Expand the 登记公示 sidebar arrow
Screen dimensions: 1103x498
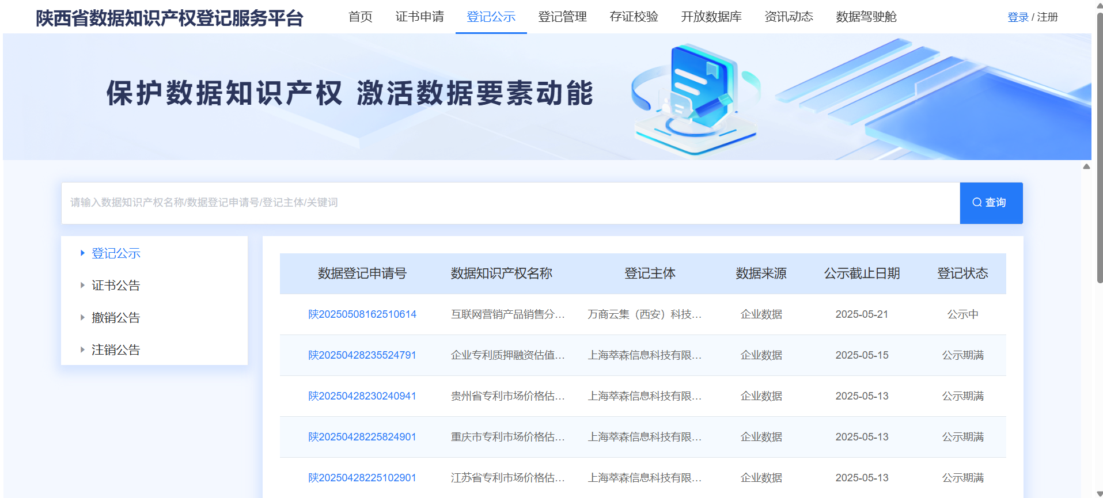tap(82, 253)
